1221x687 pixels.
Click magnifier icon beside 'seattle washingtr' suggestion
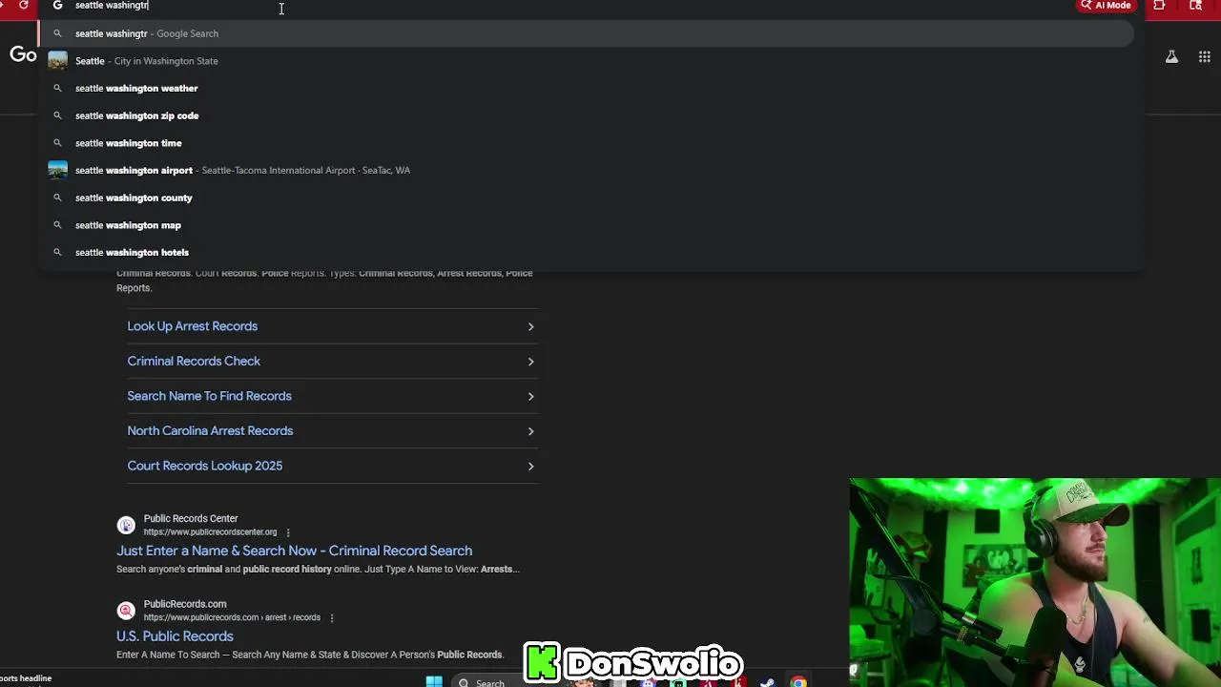tap(57, 33)
